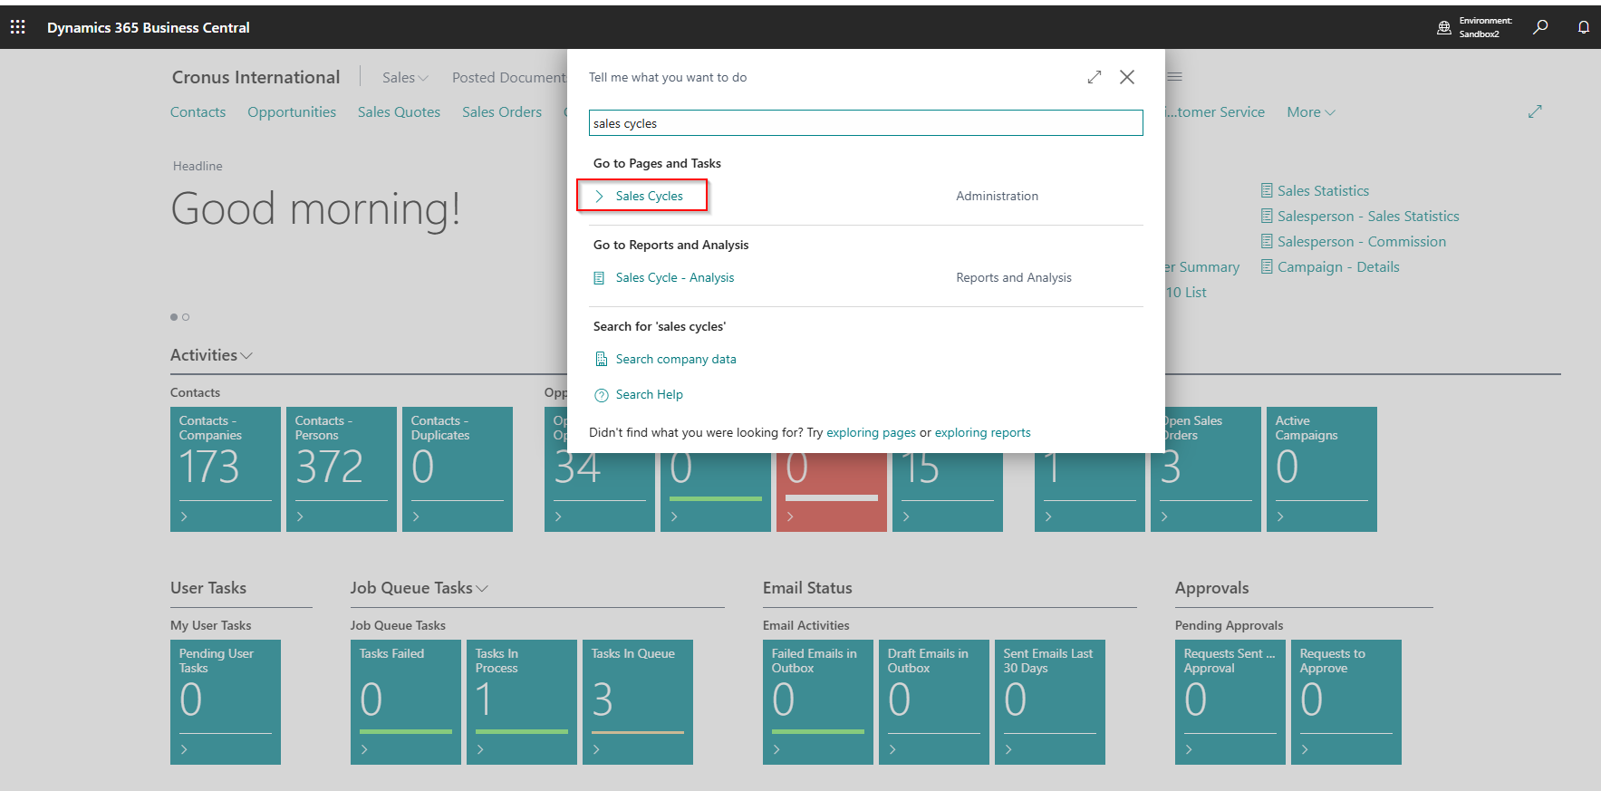Expand the Job Queue Tasks dropdown
1601x791 pixels.
pyautogui.click(x=482, y=589)
